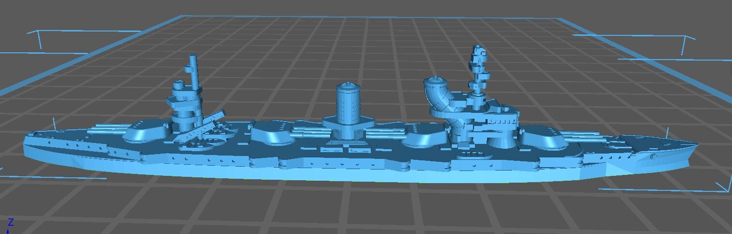Click the leftmost aft gun turret

coord(145,130)
